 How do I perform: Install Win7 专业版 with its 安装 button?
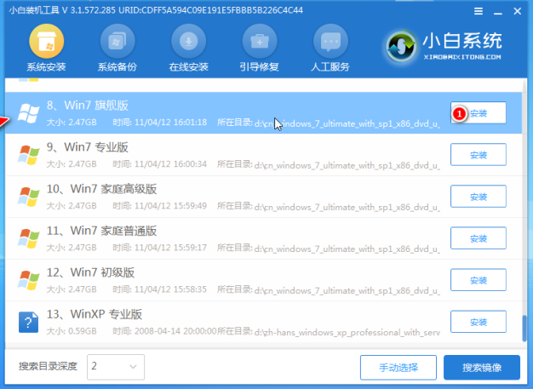tap(478, 154)
